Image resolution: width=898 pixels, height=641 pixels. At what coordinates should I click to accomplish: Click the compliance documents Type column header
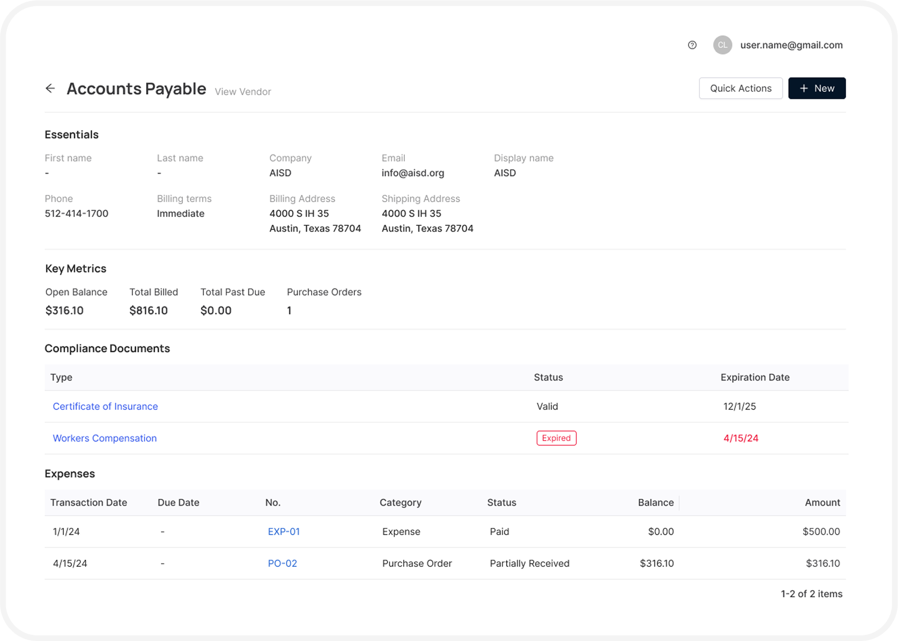click(61, 378)
